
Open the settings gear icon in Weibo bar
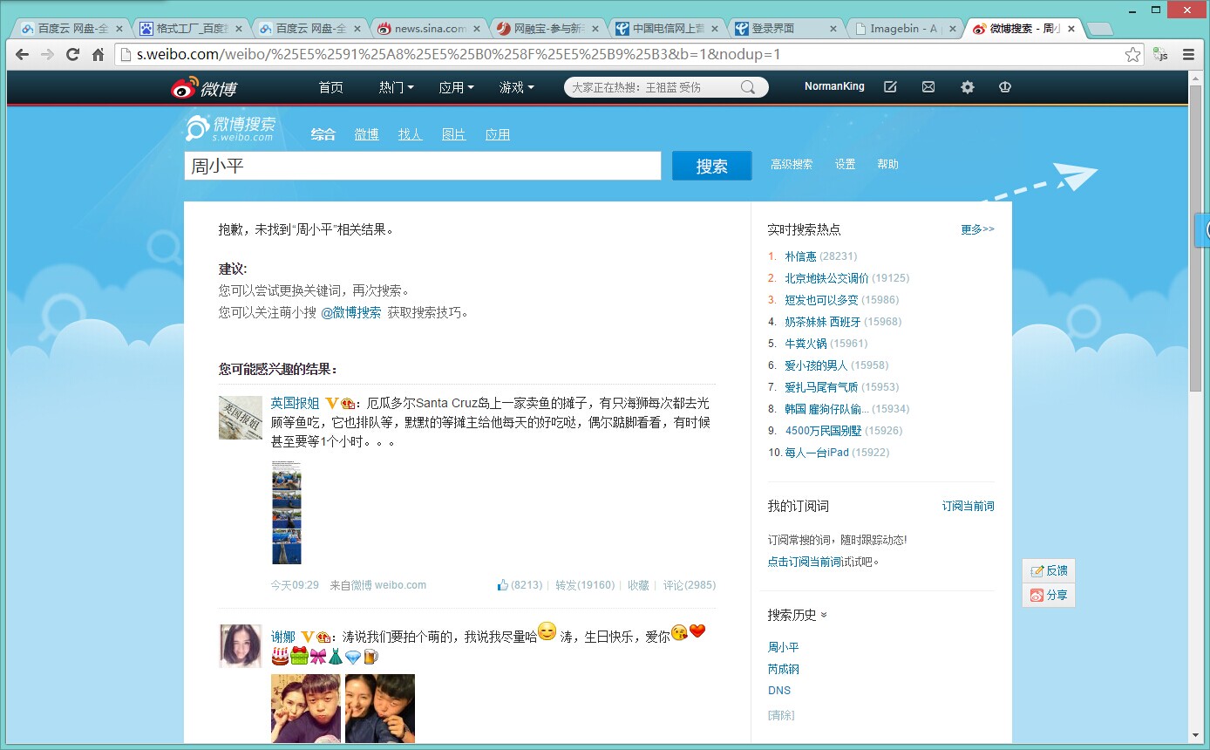[967, 87]
